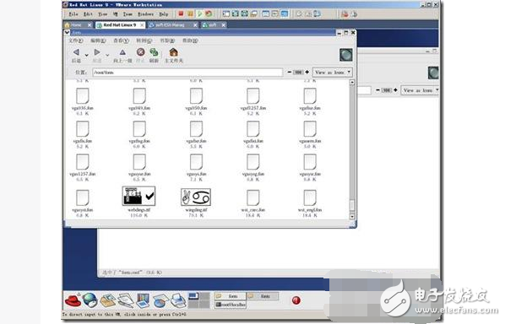Close the Red Hat Linux 9 tab
The image size is (505, 324).
pyautogui.click(x=142, y=24)
